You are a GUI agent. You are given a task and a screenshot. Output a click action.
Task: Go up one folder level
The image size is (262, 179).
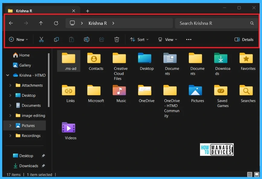(x=41, y=23)
